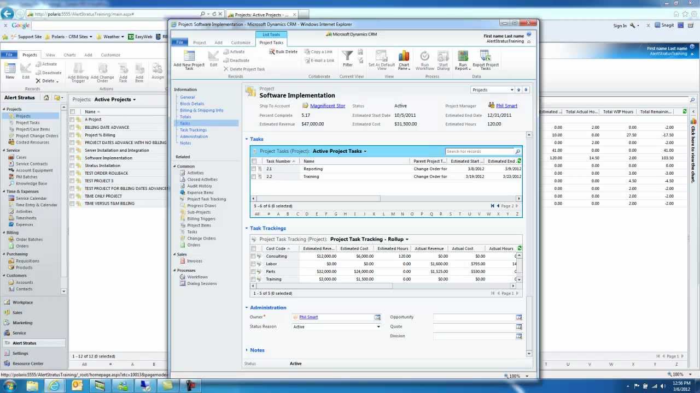The width and height of the screenshot is (700, 393).
Task: Click Edit icon in Project Tasks ribbon
Action: (x=213, y=59)
